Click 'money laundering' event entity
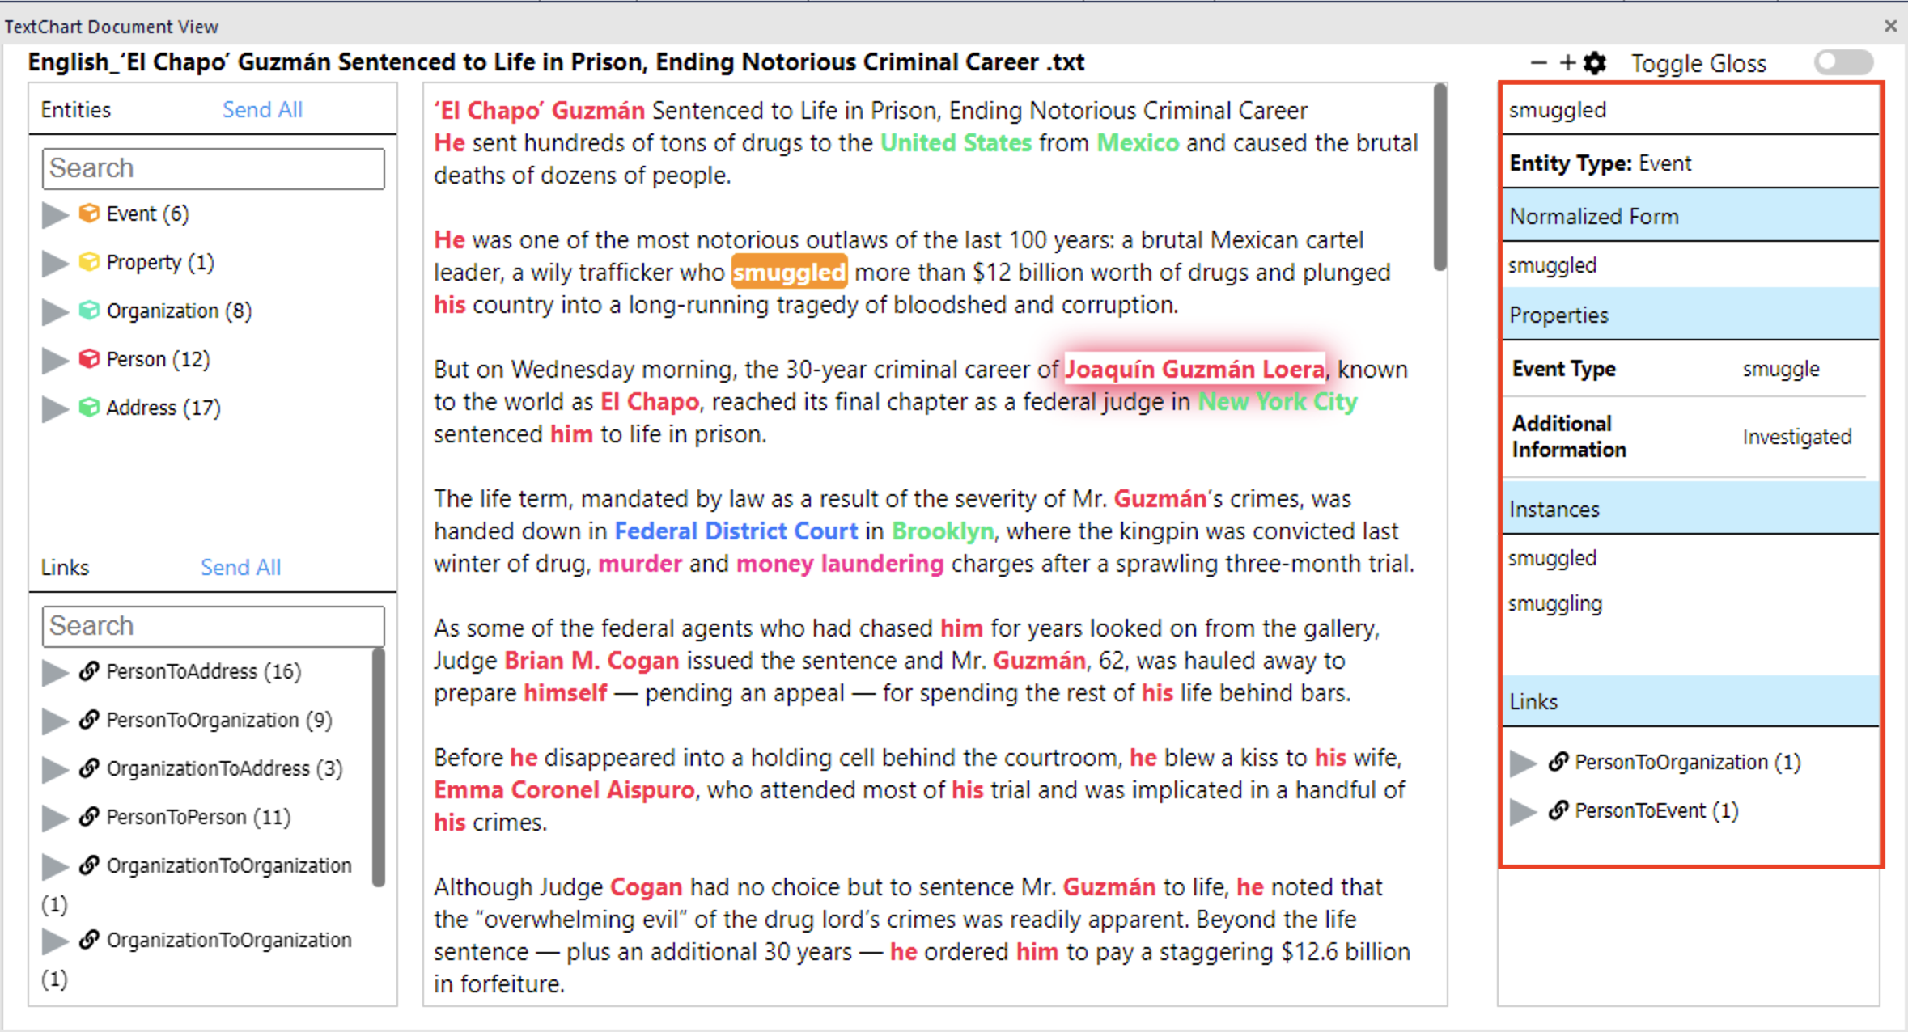The height and width of the screenshot is (1032, 1908). point(840,564)
